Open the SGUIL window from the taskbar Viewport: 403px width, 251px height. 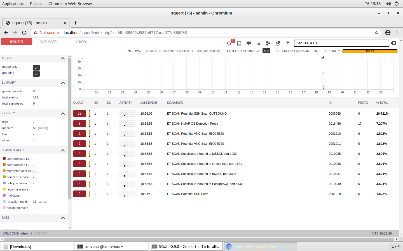coord(186,246)
